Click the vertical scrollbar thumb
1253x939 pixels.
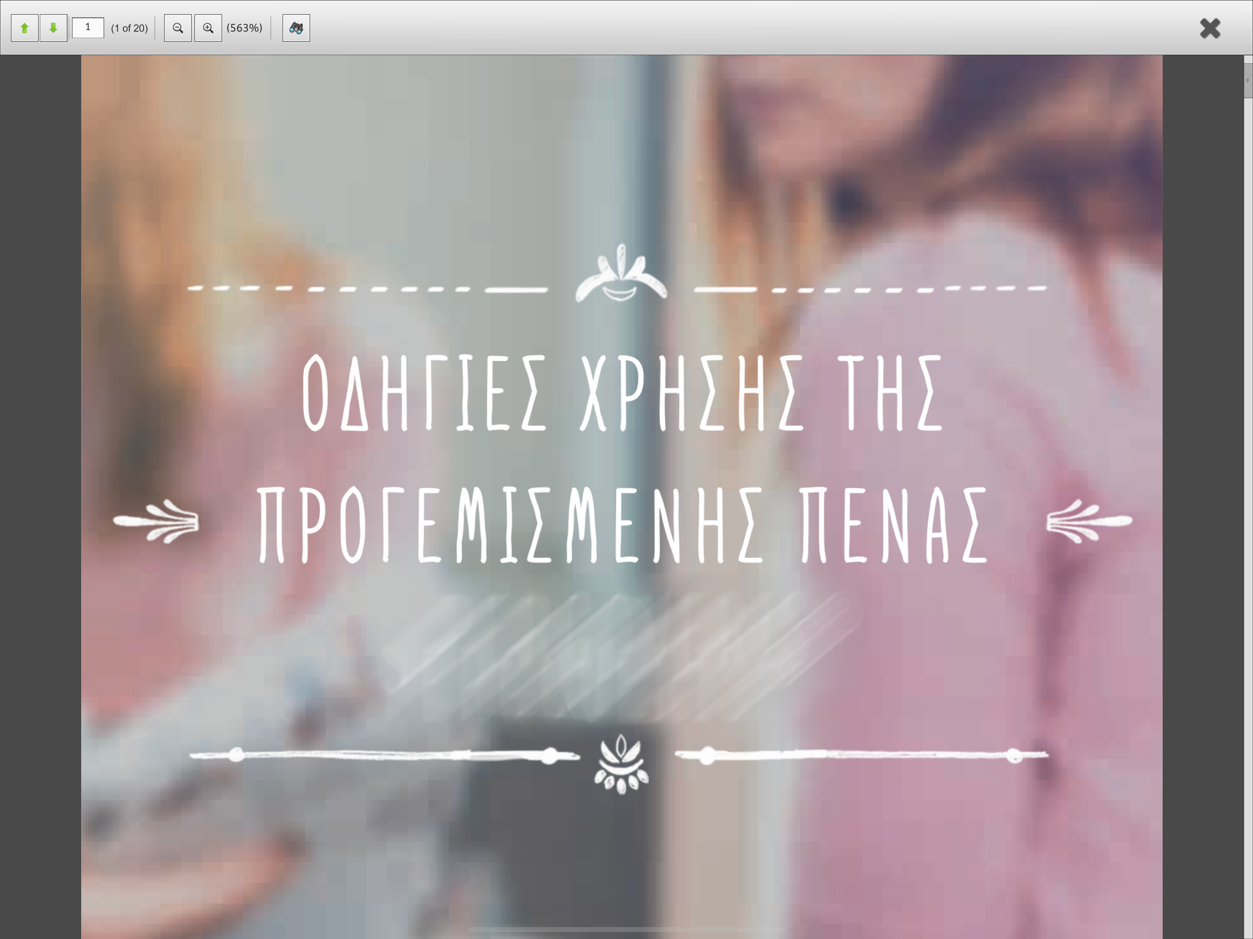1248,80
